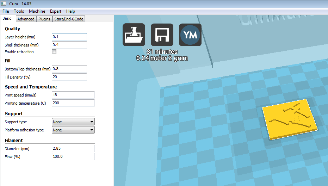Click the Flow percentage input field
This screenshot has height=186, width=328.
click(x=73, y=157)
